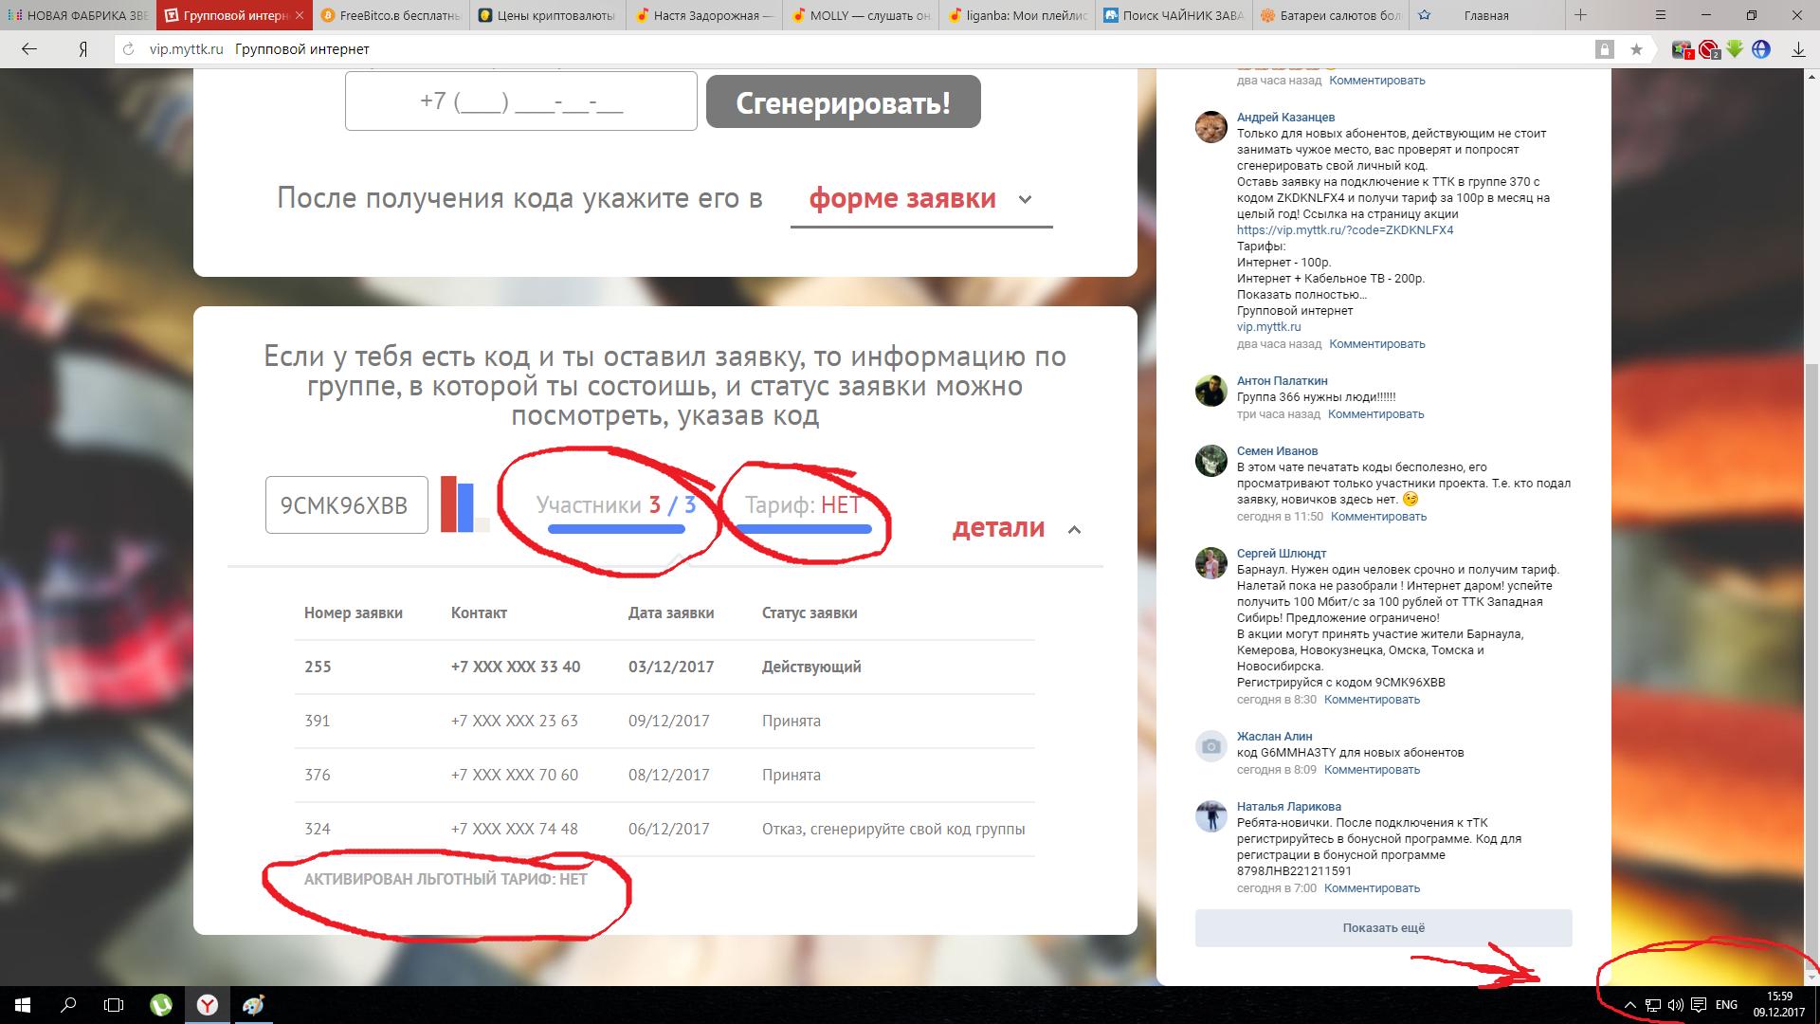Switch to 'MOLLY — слушать' tab
Image resolution: width=1820 pixels, height=1024 pixels.
point(862,15)
